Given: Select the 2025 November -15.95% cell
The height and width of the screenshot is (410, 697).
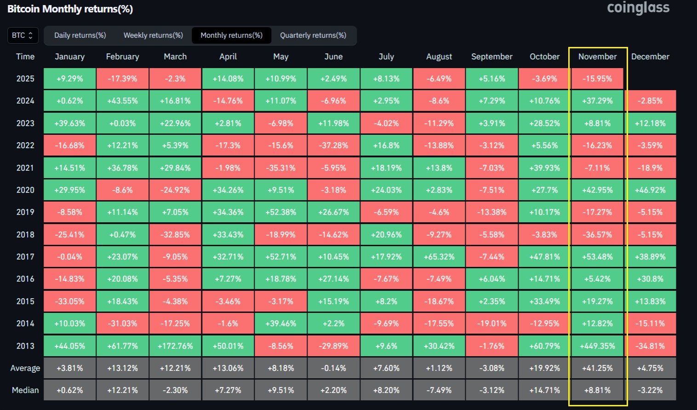Looking at the screenshot, I should (597, 79).
